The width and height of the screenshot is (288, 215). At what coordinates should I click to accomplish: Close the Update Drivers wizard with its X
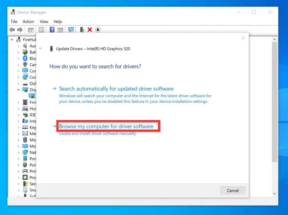(243, 38)
